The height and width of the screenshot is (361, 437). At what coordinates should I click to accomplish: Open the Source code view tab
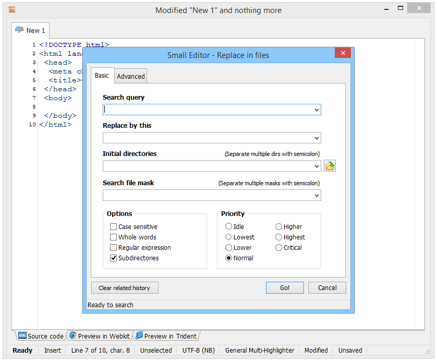[41, 336]
